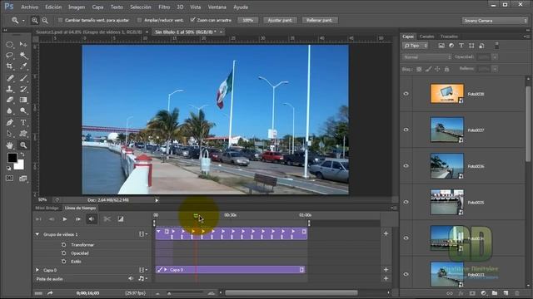Viewport: 533px width, 299px height.
Task: Select the Healing Brush tool
Action: 9,78
